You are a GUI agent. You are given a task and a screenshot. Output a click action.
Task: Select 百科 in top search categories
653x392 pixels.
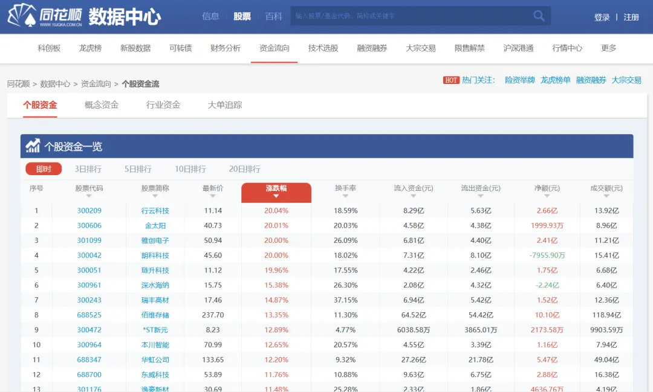pyautogui.click(x=274, y=16)
